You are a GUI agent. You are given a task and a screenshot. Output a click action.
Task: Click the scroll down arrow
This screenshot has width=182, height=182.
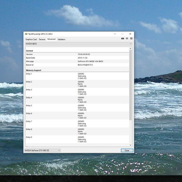click(x=130, y=145)
